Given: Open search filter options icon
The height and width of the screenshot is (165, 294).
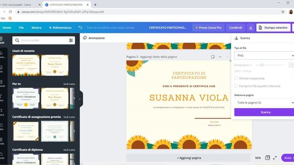Looking at the screenshot, I should [x=71, y=40].
